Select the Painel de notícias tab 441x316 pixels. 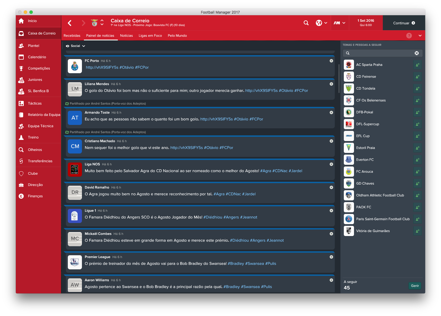click(100, 36)
